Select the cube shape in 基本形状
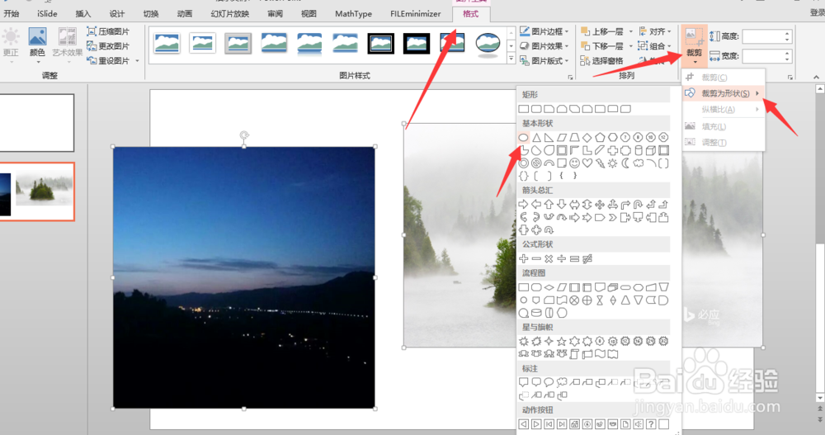Viewport: 825px width, 435px height. (651, 150)
